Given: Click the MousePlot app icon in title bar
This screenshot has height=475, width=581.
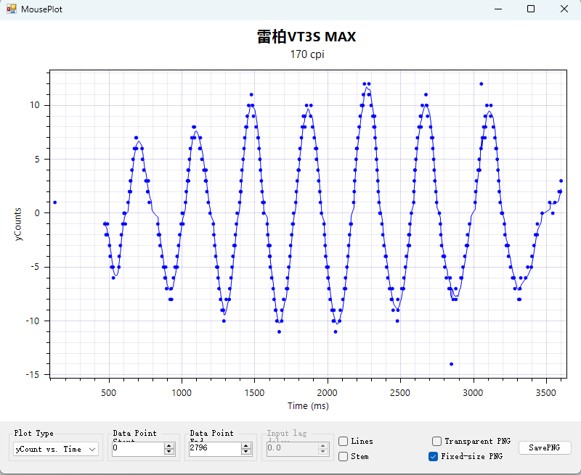Looking at the screenshot, I should click(12, 9).
